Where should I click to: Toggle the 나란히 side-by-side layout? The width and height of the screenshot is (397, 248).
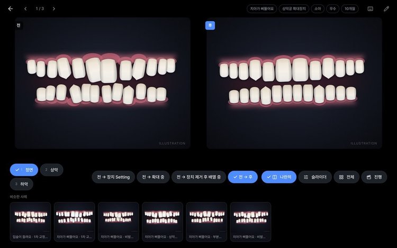(x=279, y=177)
